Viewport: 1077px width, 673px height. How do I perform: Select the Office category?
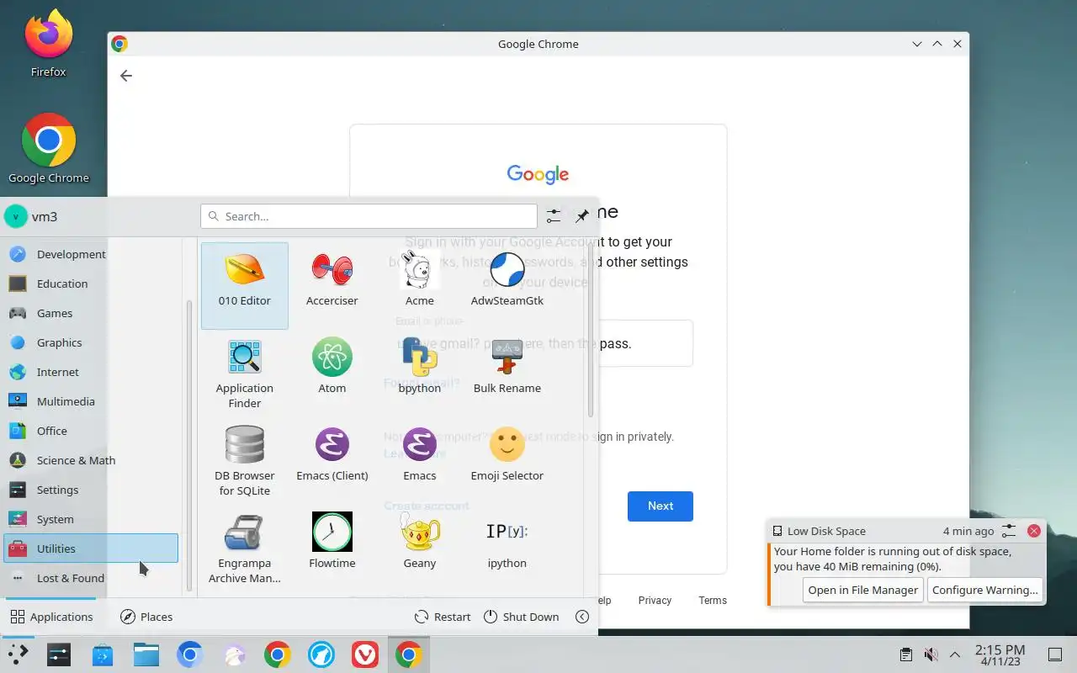[91, 431]
